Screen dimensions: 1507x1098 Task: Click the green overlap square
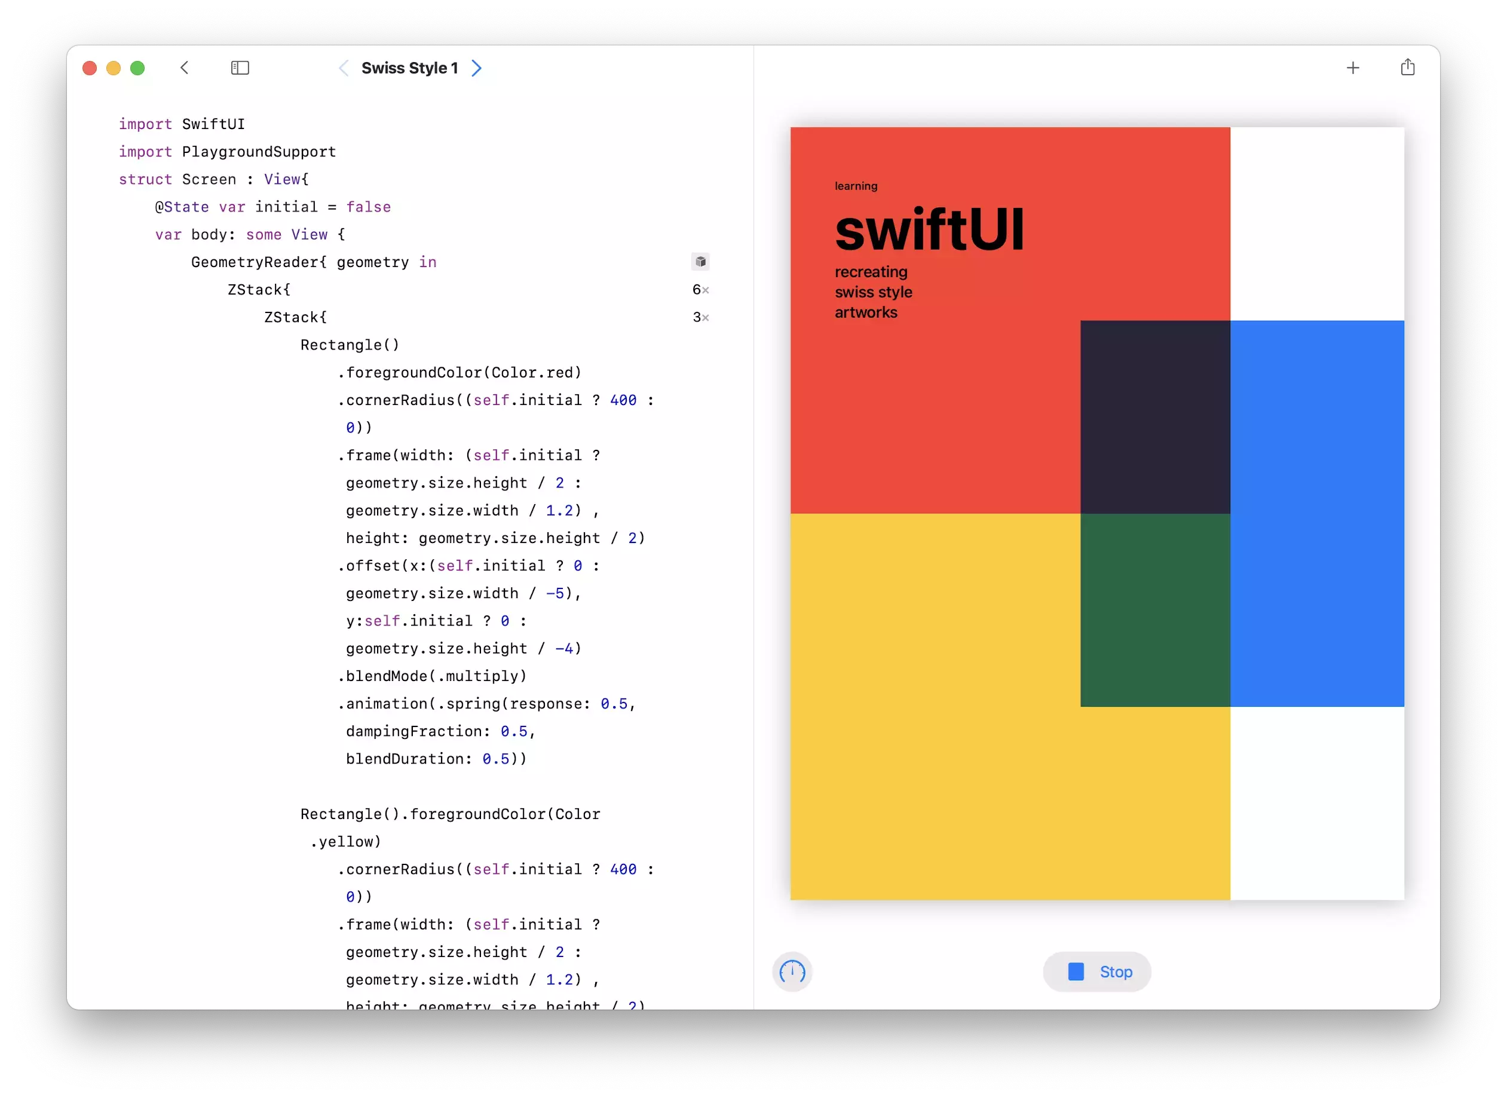coord(1155,610)
